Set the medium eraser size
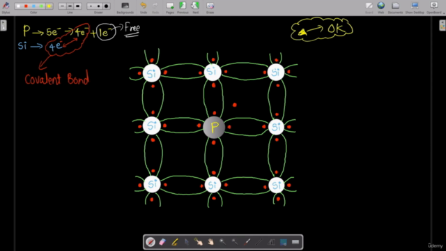The width and height of the screenshot is (446, 251). pyautogui.click(x=99, y=6)
